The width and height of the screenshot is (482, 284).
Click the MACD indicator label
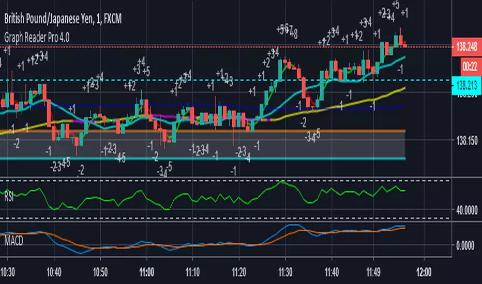click(x=13, y=241)
